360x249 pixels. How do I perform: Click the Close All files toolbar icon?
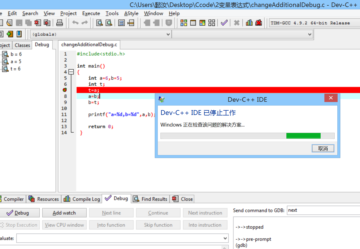click(x=47, y=23)
